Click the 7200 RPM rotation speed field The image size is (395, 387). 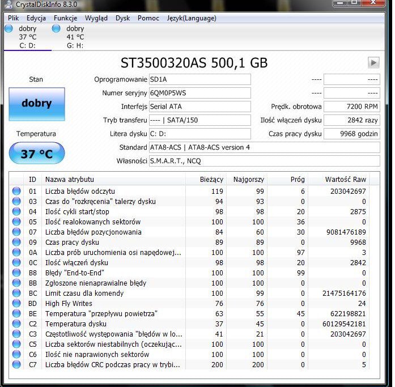pyautogui.click(x=352, y=107)
